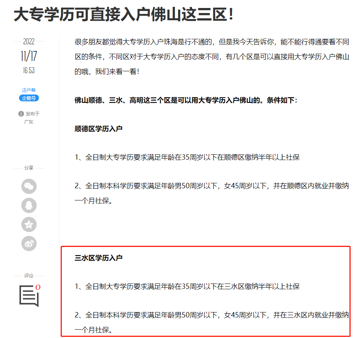Share the article via WeChat icon
This screenshot has width=359, height=338.
(x=29, y=186)
